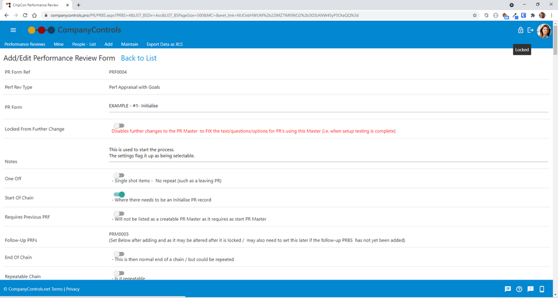This screenshot has height=298, width=558.
Task: Select the Add menu item
Action: coord(108,44)
